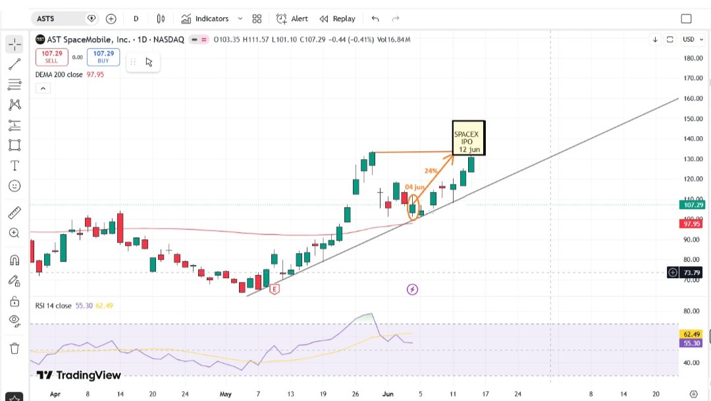Click the Jun label on time axis

388,394
